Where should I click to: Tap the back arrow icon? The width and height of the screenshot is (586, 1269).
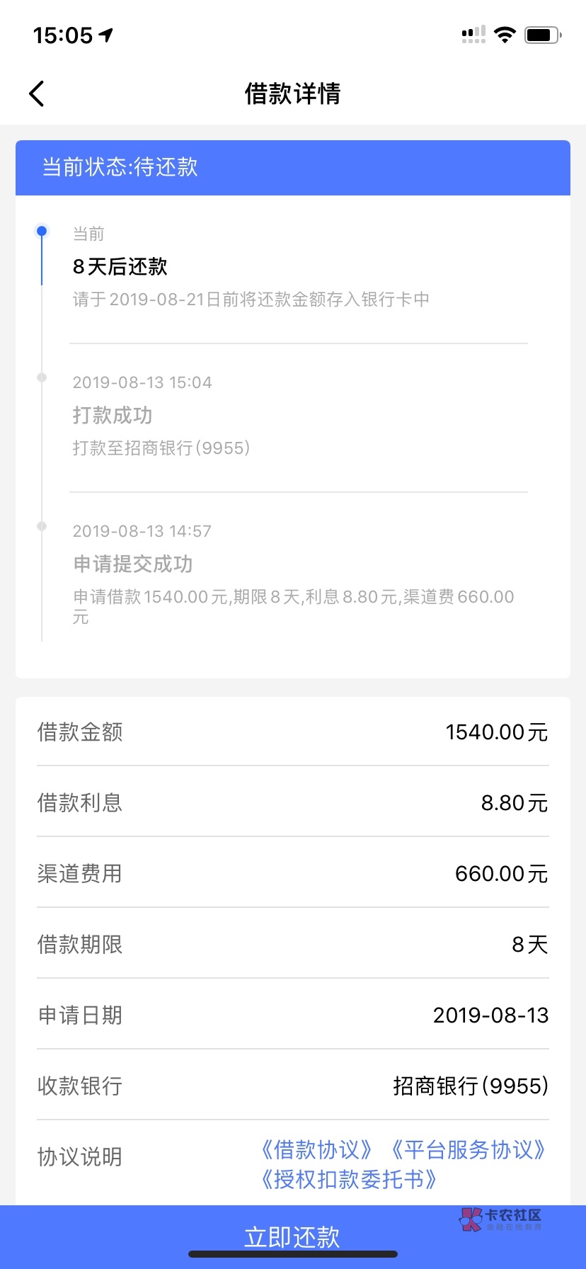click(x=37, y=93)
